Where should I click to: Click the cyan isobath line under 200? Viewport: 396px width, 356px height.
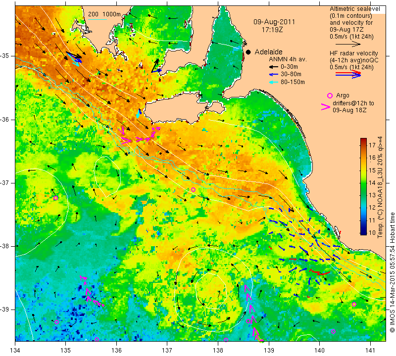click(x=97, y=19)
